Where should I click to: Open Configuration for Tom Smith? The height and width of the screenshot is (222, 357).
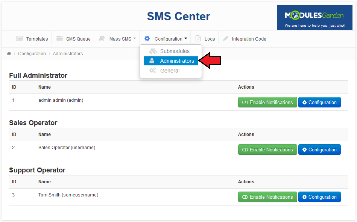(319, 197)
